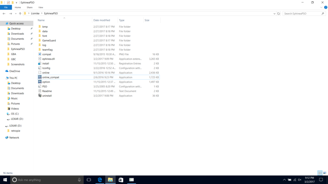Switch to Details view layout button
The height and width of the screenshot is (184, 328).
(320, 173)
